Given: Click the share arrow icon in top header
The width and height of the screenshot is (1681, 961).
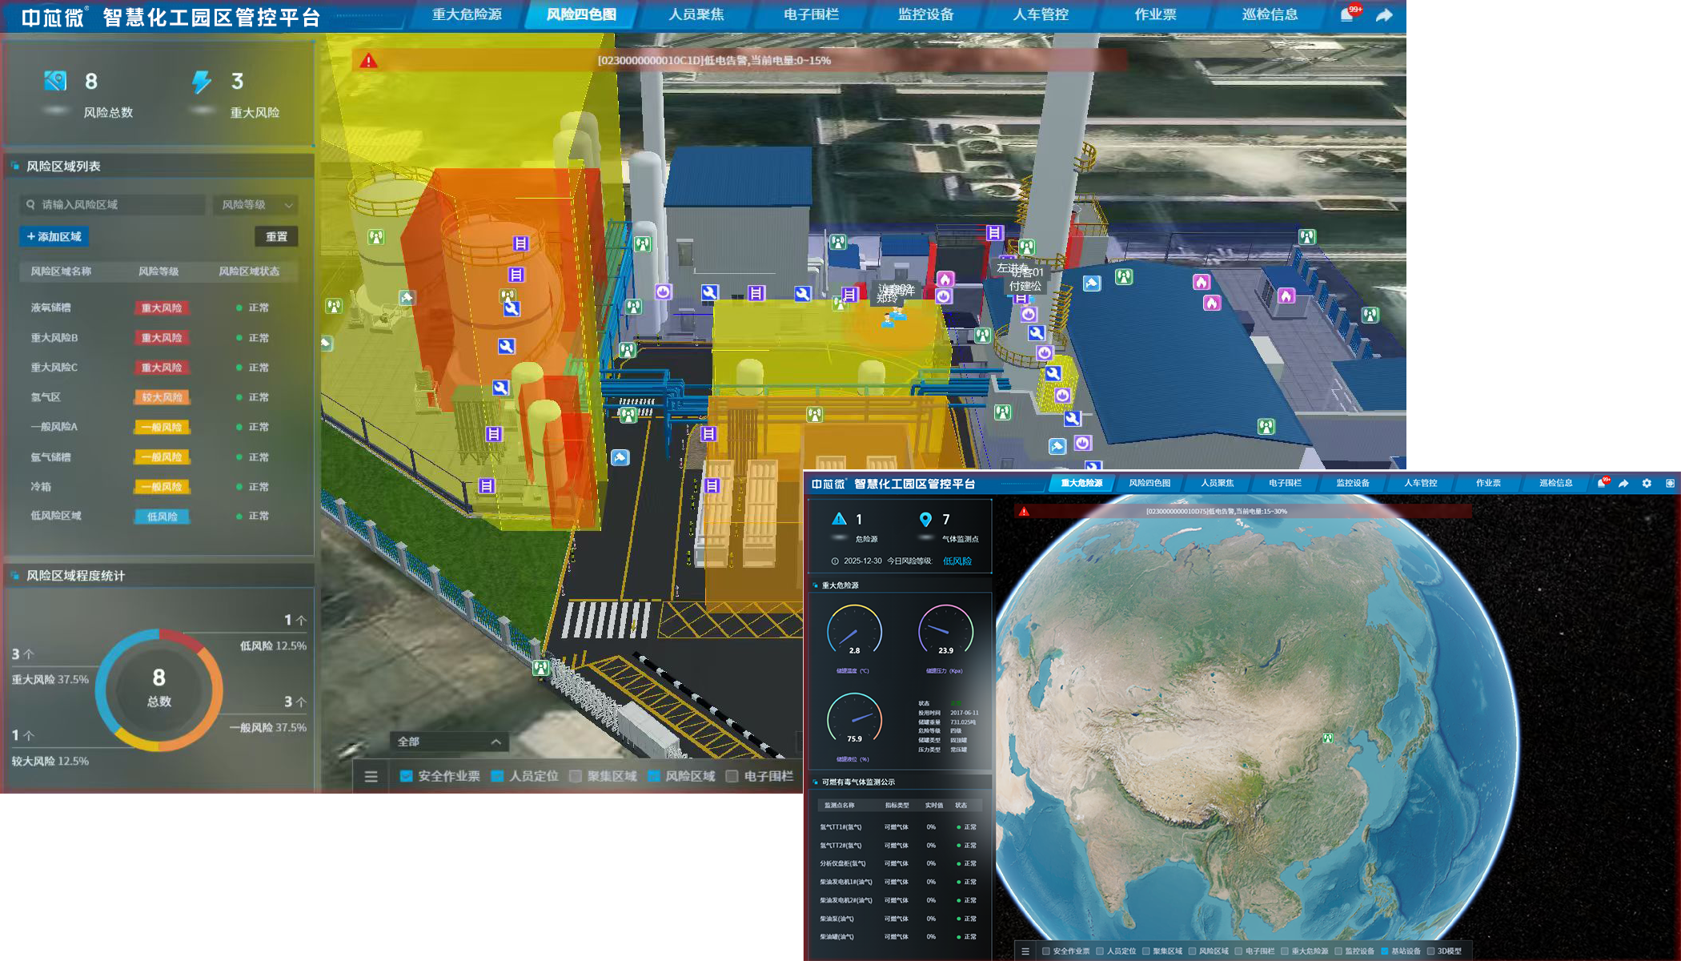Looking at the screenshot, I should [1384, 15].
